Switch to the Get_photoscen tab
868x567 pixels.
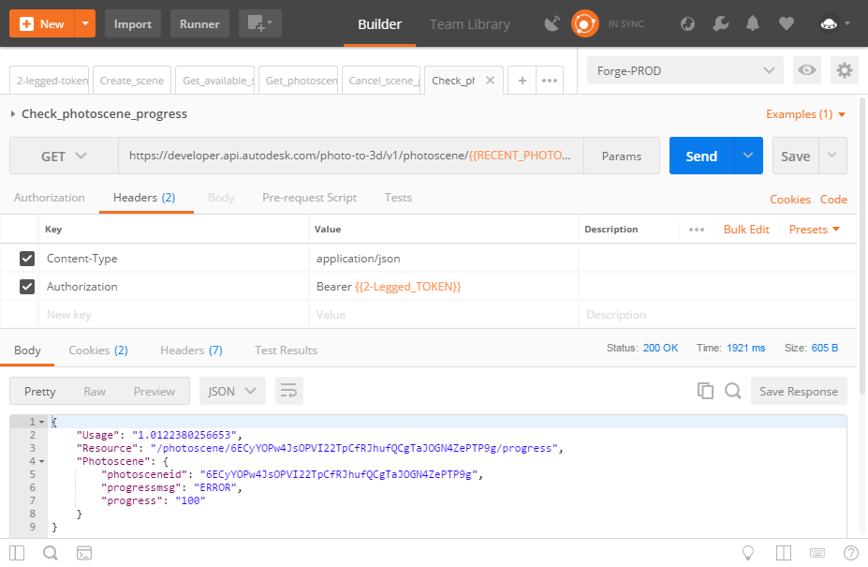click(x=299, y=81)
